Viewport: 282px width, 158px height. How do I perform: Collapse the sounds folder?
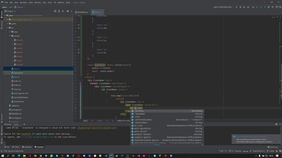point(10,36)
